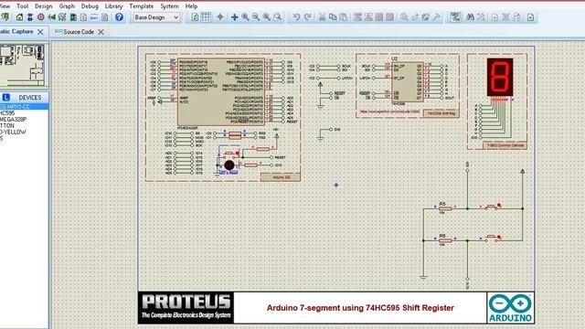Open the Library menu
The height and width of the screenshot is (329, 585).
(x=113, y=6)
